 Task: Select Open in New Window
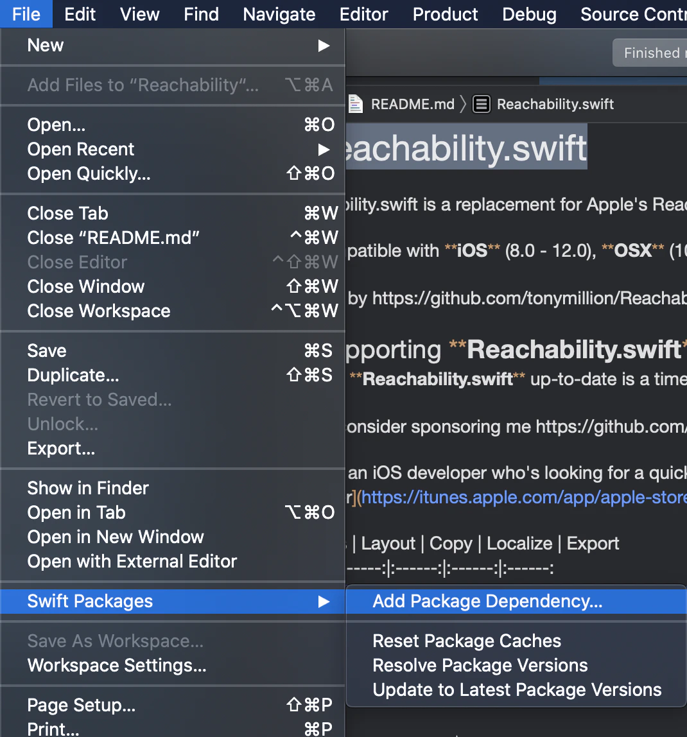(x=173, y=537)
